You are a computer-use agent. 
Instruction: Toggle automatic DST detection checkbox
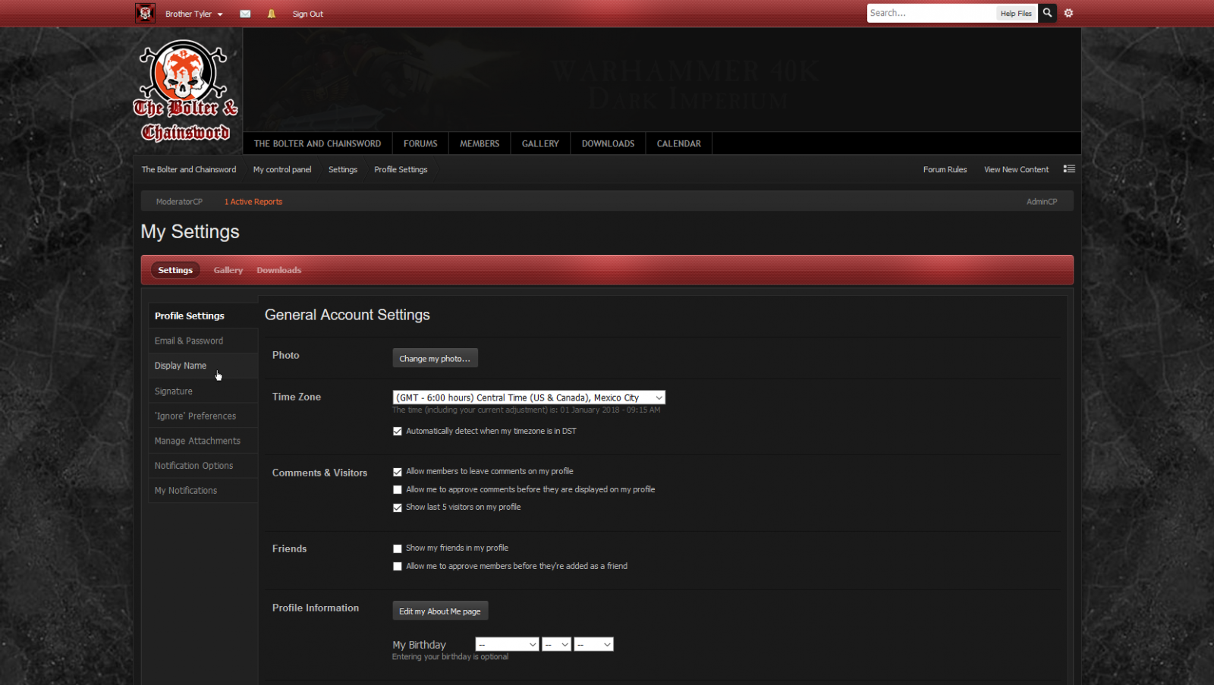398,432
